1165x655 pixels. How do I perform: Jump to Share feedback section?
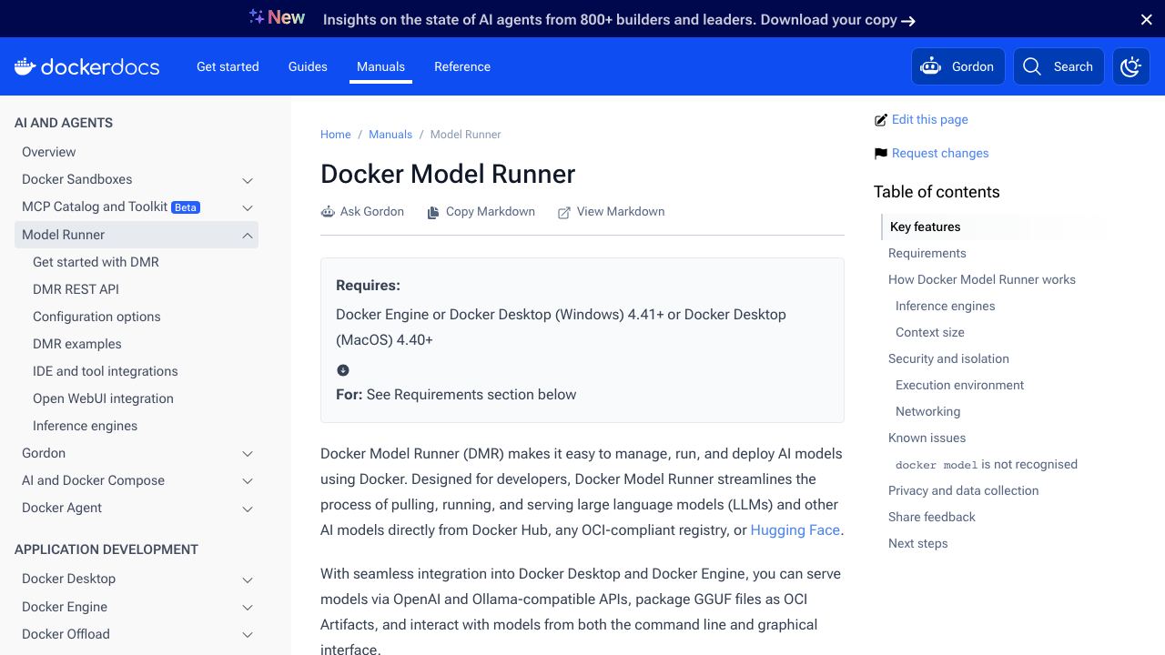[x=932, y=518]
